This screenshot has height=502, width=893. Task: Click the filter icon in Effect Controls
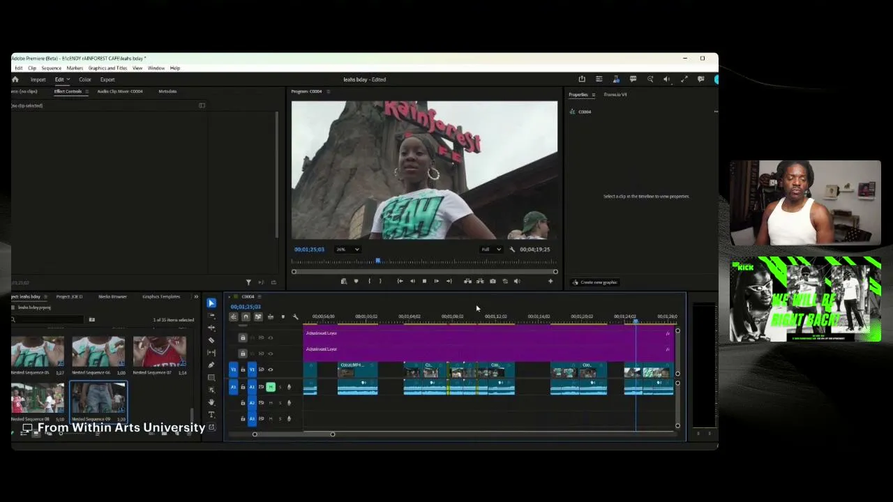point(248,282)
